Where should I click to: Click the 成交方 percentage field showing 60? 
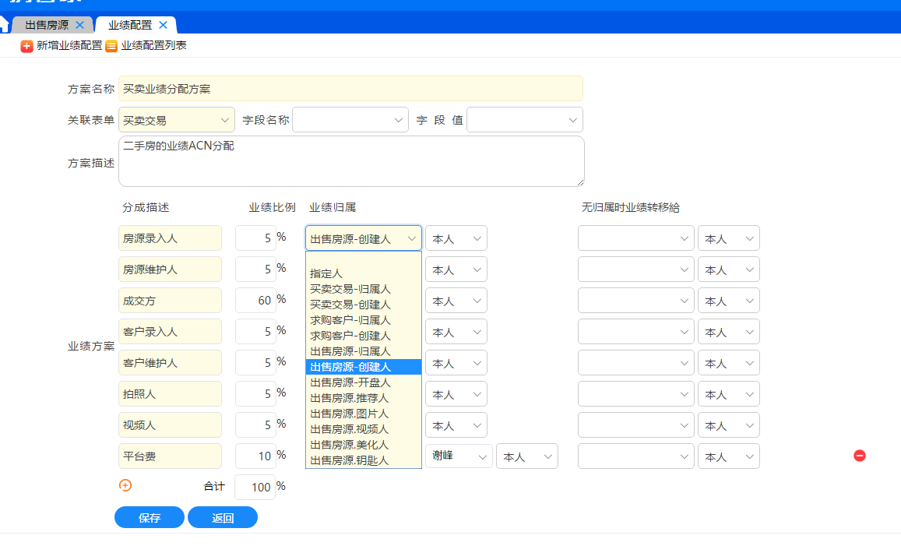(255, 301)
